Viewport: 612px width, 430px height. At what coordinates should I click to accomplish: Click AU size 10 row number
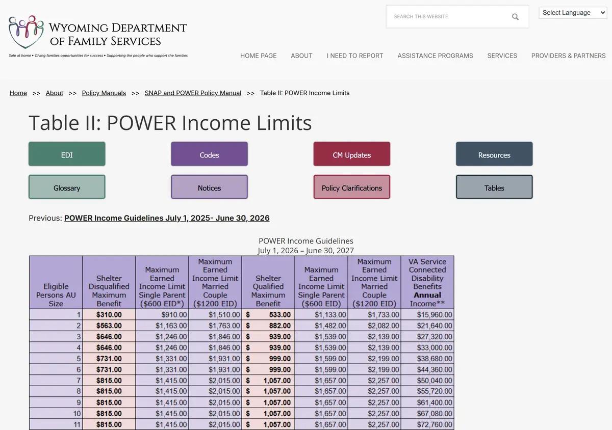56,414
